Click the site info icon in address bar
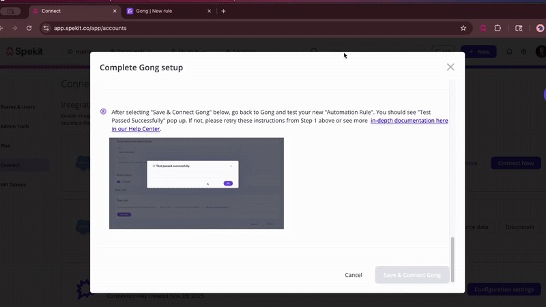 point(46,28)
